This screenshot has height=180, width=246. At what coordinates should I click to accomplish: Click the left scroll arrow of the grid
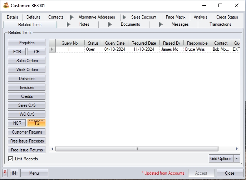click(x=53, y=149)
